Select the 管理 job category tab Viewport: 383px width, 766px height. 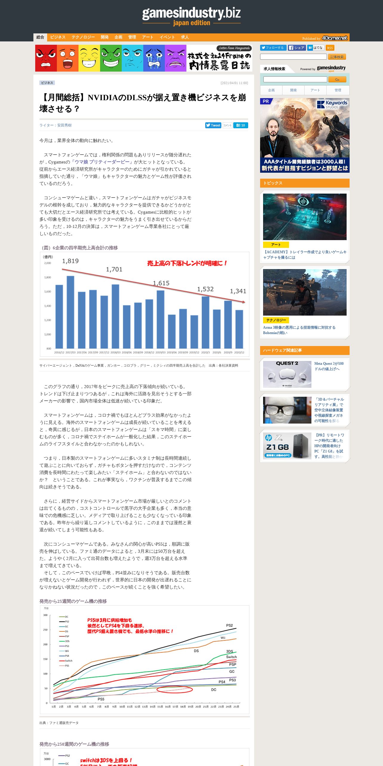tap(338, 90)
